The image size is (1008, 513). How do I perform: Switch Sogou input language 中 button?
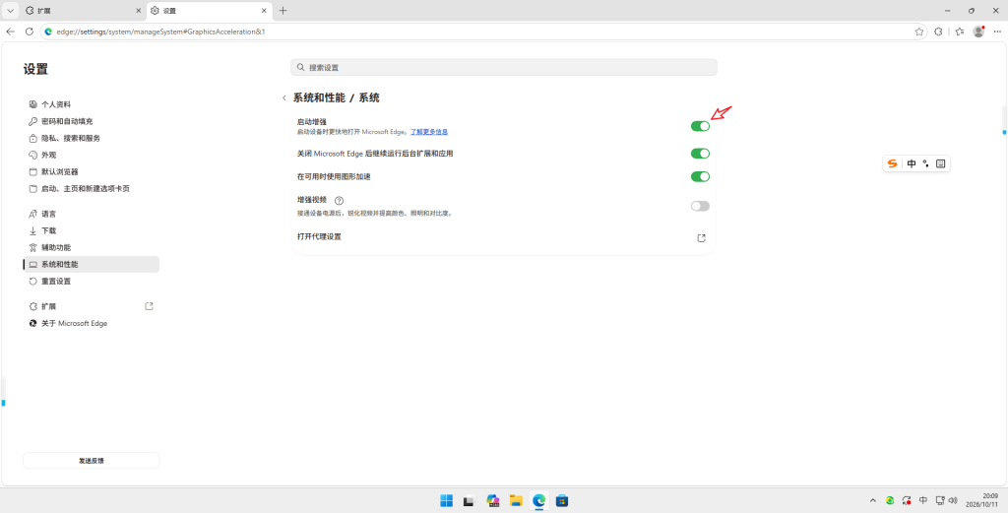pyautogui.click(x=912, y=163)
